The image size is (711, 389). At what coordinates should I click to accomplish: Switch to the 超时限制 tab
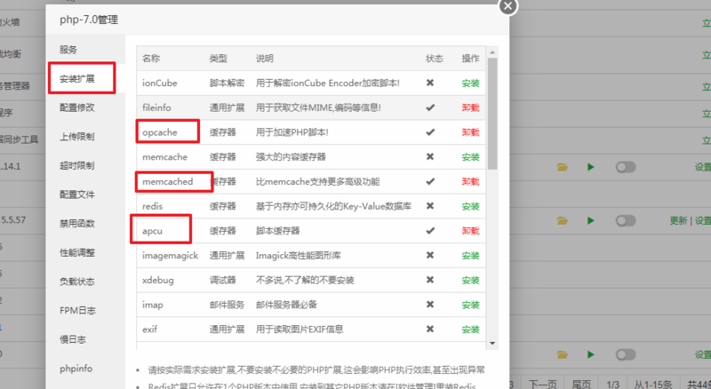[77, 165]
